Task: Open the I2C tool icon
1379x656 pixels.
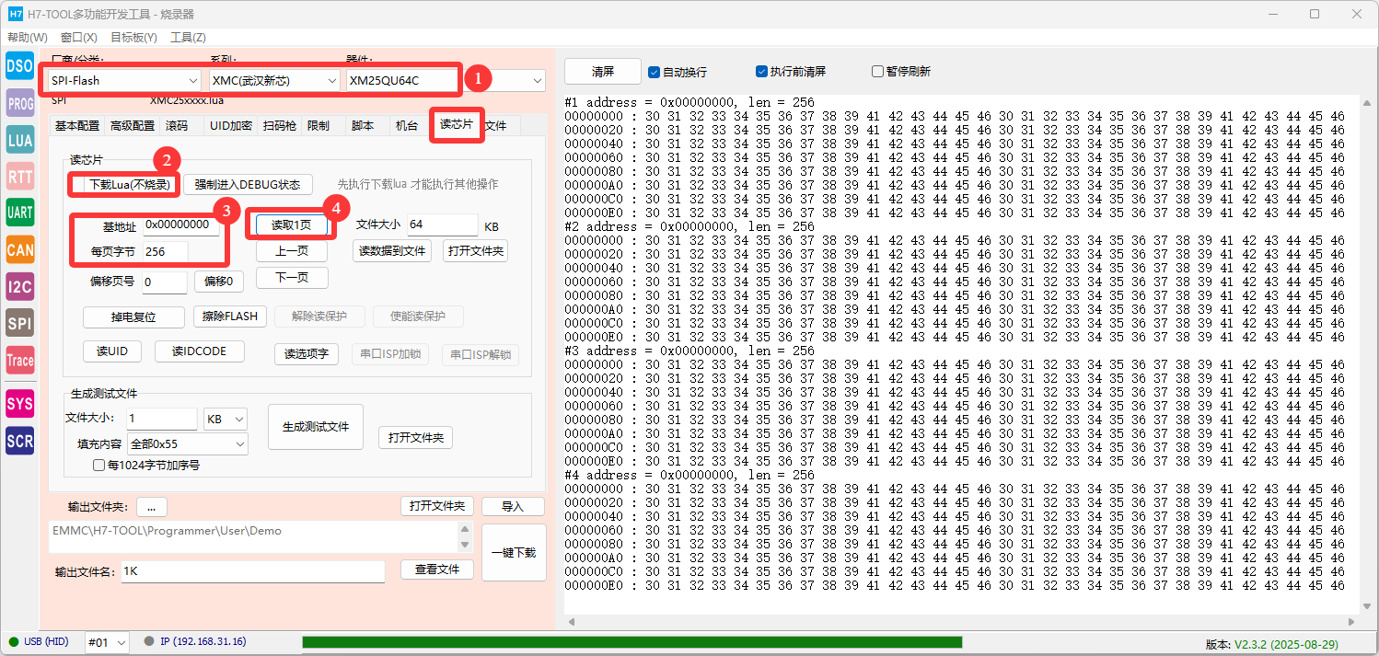Action: [x=19, y=286]
